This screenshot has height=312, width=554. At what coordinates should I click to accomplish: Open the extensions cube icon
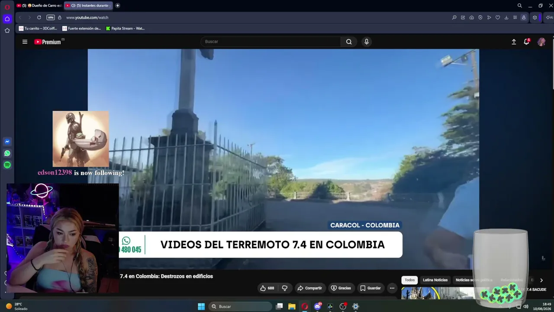(x=535, y=17)
